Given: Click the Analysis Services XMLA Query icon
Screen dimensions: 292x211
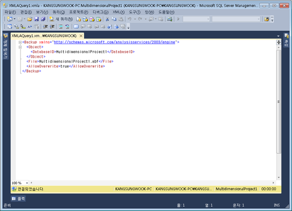Looking at the screenshot, I should pyautogui.click(x=99, y=19).
